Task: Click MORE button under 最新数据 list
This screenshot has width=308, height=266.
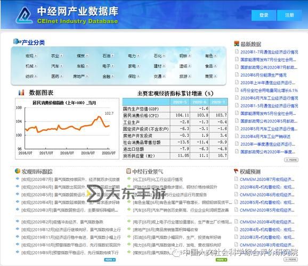Action: click(x=291, y=160)
